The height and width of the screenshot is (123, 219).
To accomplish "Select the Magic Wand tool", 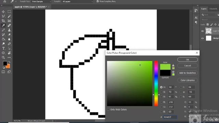I will [x=9, y=16].
